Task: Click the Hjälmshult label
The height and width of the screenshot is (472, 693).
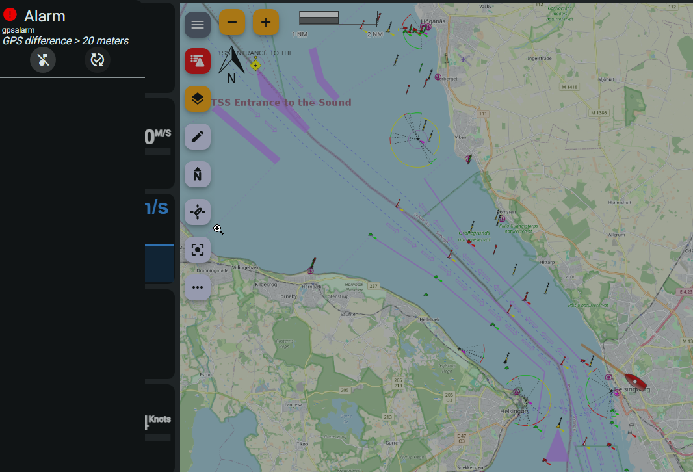Action: tap(620, 202)
